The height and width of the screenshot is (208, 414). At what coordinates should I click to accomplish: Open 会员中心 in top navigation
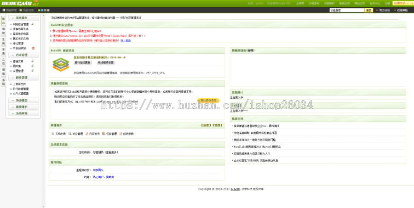(x=374, y=3)
